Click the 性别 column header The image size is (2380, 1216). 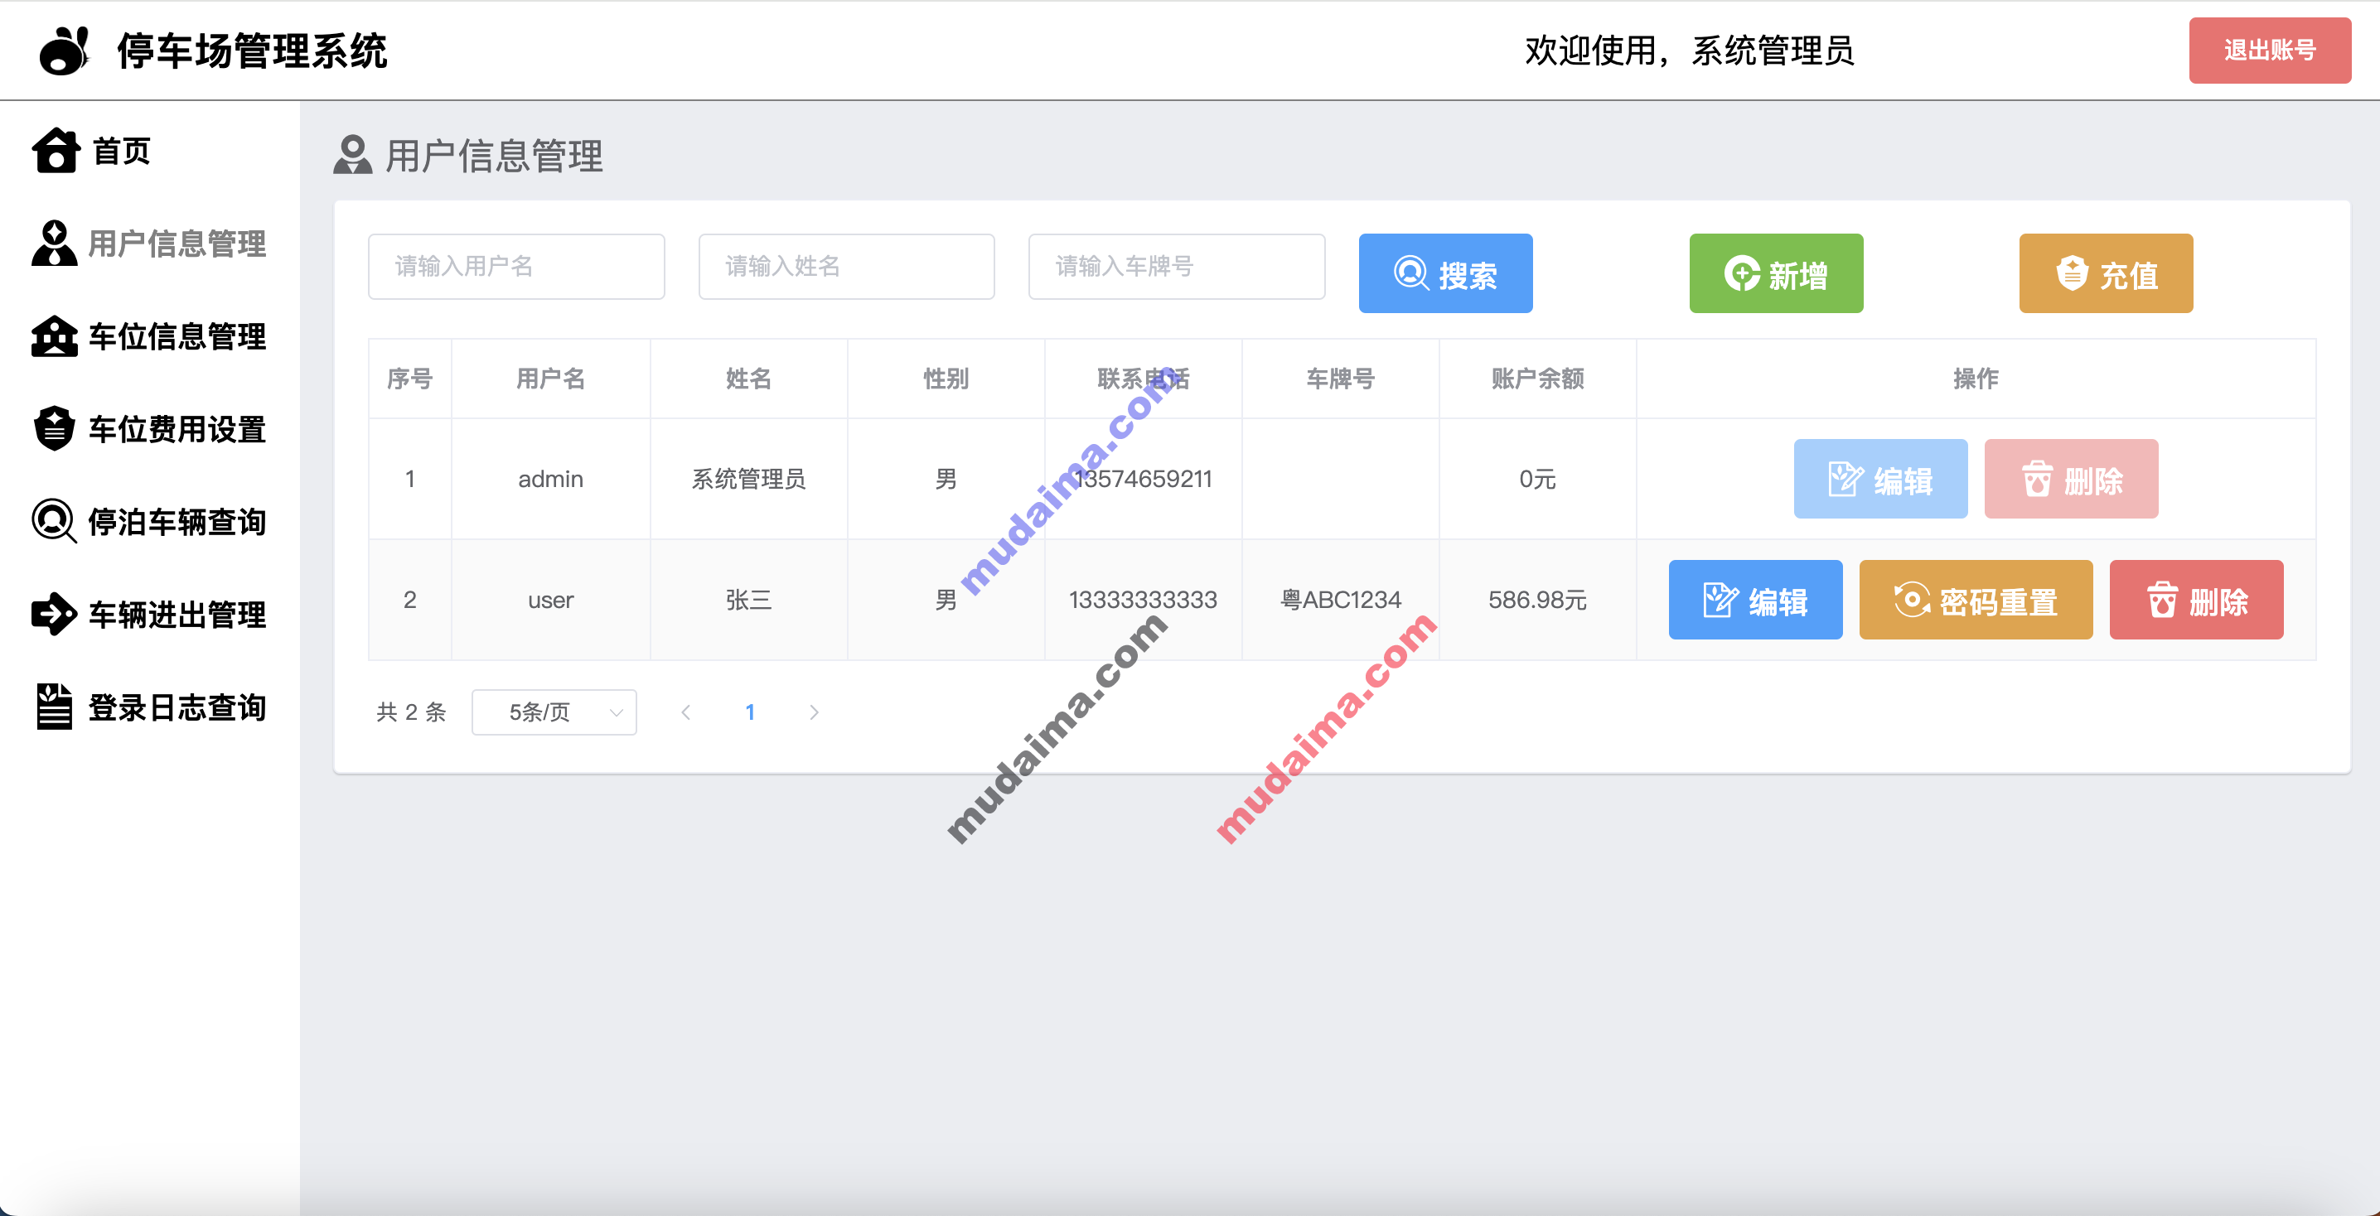[x=946, y=379]
